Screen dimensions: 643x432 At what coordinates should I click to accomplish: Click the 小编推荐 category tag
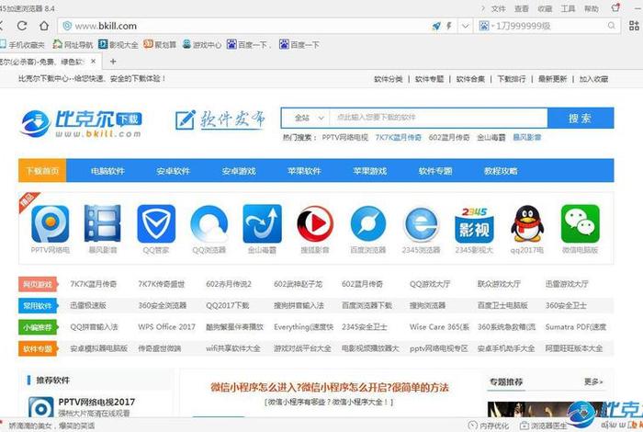click(38, 327)
